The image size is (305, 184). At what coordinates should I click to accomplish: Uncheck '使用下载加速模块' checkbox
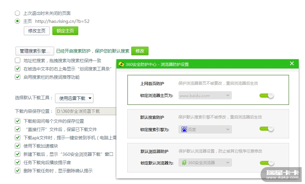(x=18, y=146)
